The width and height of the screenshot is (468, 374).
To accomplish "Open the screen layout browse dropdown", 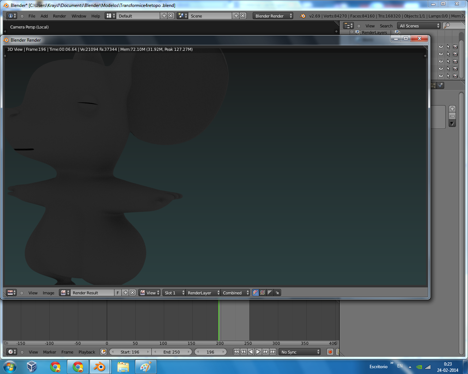I will (x=110, y=16).
